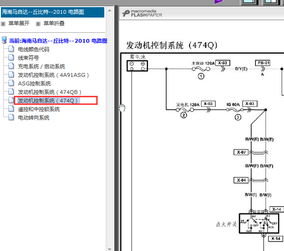Click the left panel scrollbar down arrow
This screenshot has width=284, height=251.
coord(110,249)
